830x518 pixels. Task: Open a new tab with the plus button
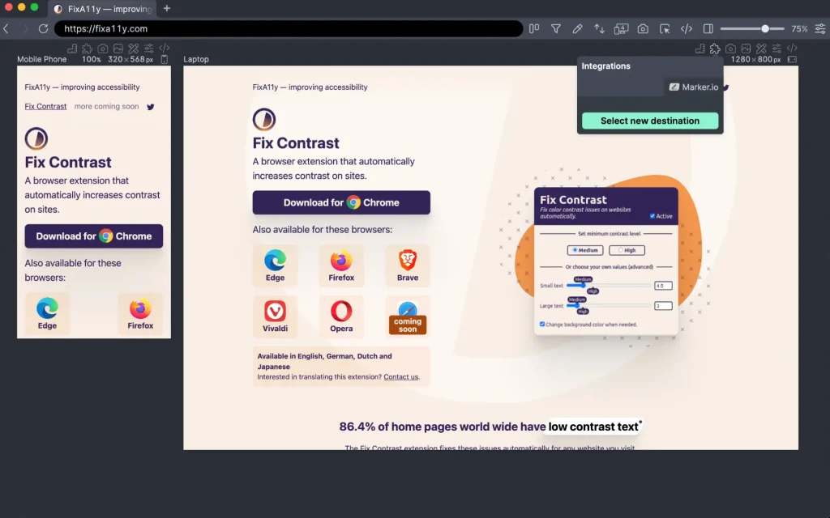point(166,9)
